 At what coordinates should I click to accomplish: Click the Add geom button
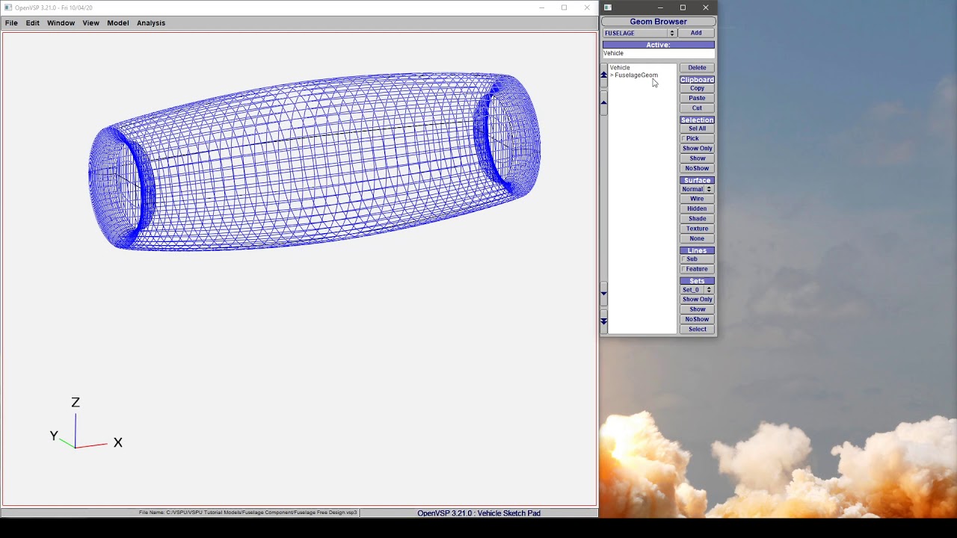coord(696,33)
